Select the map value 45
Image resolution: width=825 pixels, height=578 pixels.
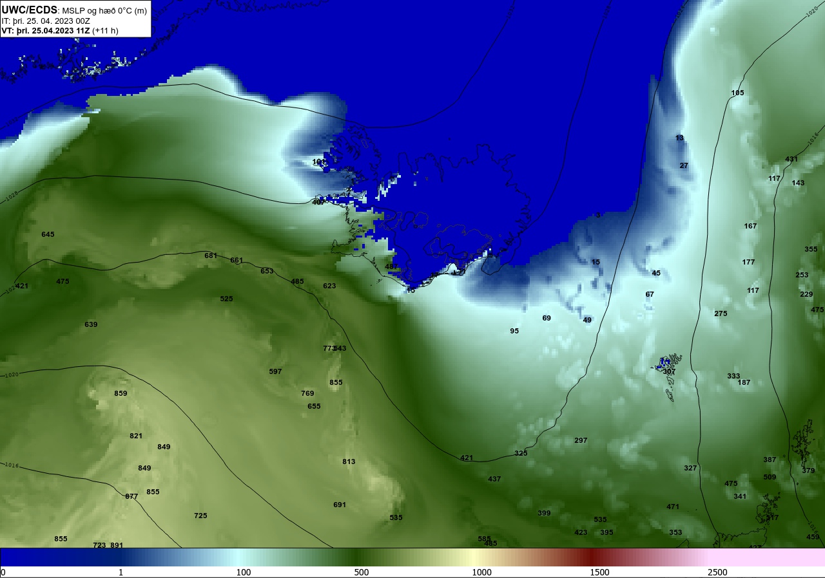[656, 273]
